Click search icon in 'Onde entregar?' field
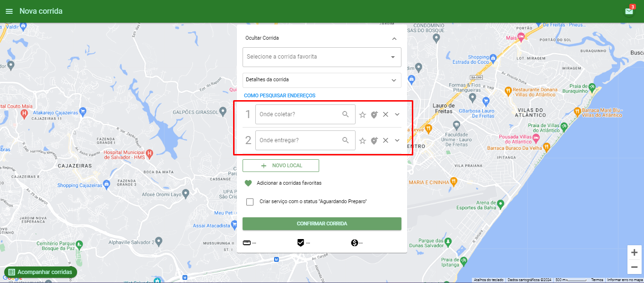 click(346, 140)
